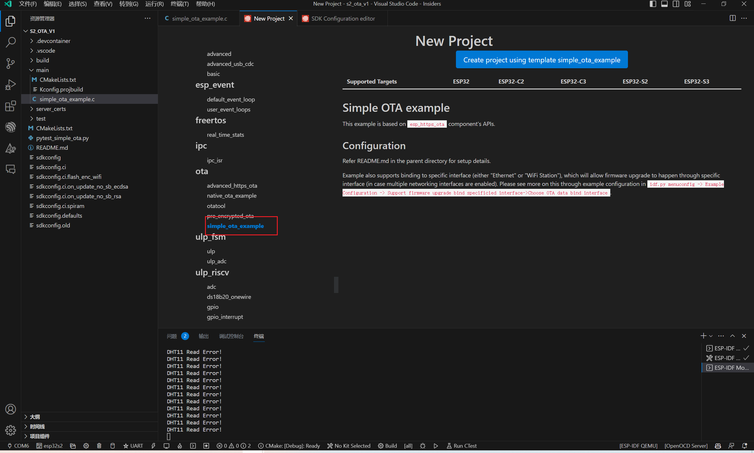Click build, flash and monitor flame icon

180,446
